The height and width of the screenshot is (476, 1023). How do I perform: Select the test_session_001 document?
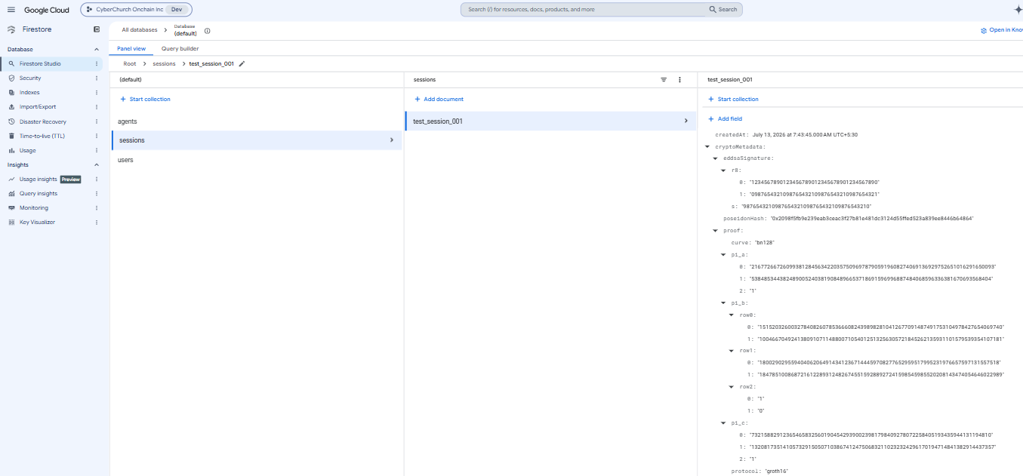550,121
